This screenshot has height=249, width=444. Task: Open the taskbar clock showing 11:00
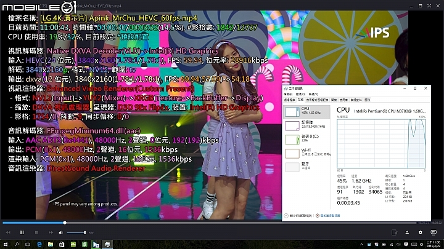434,244
